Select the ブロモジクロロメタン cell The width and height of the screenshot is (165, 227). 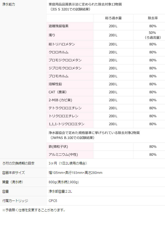point(65,60)
